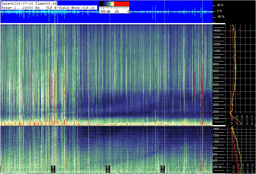Click the 0 % amplitude scale label
This screenshot has height=174, width=256.
coord(220,11)
